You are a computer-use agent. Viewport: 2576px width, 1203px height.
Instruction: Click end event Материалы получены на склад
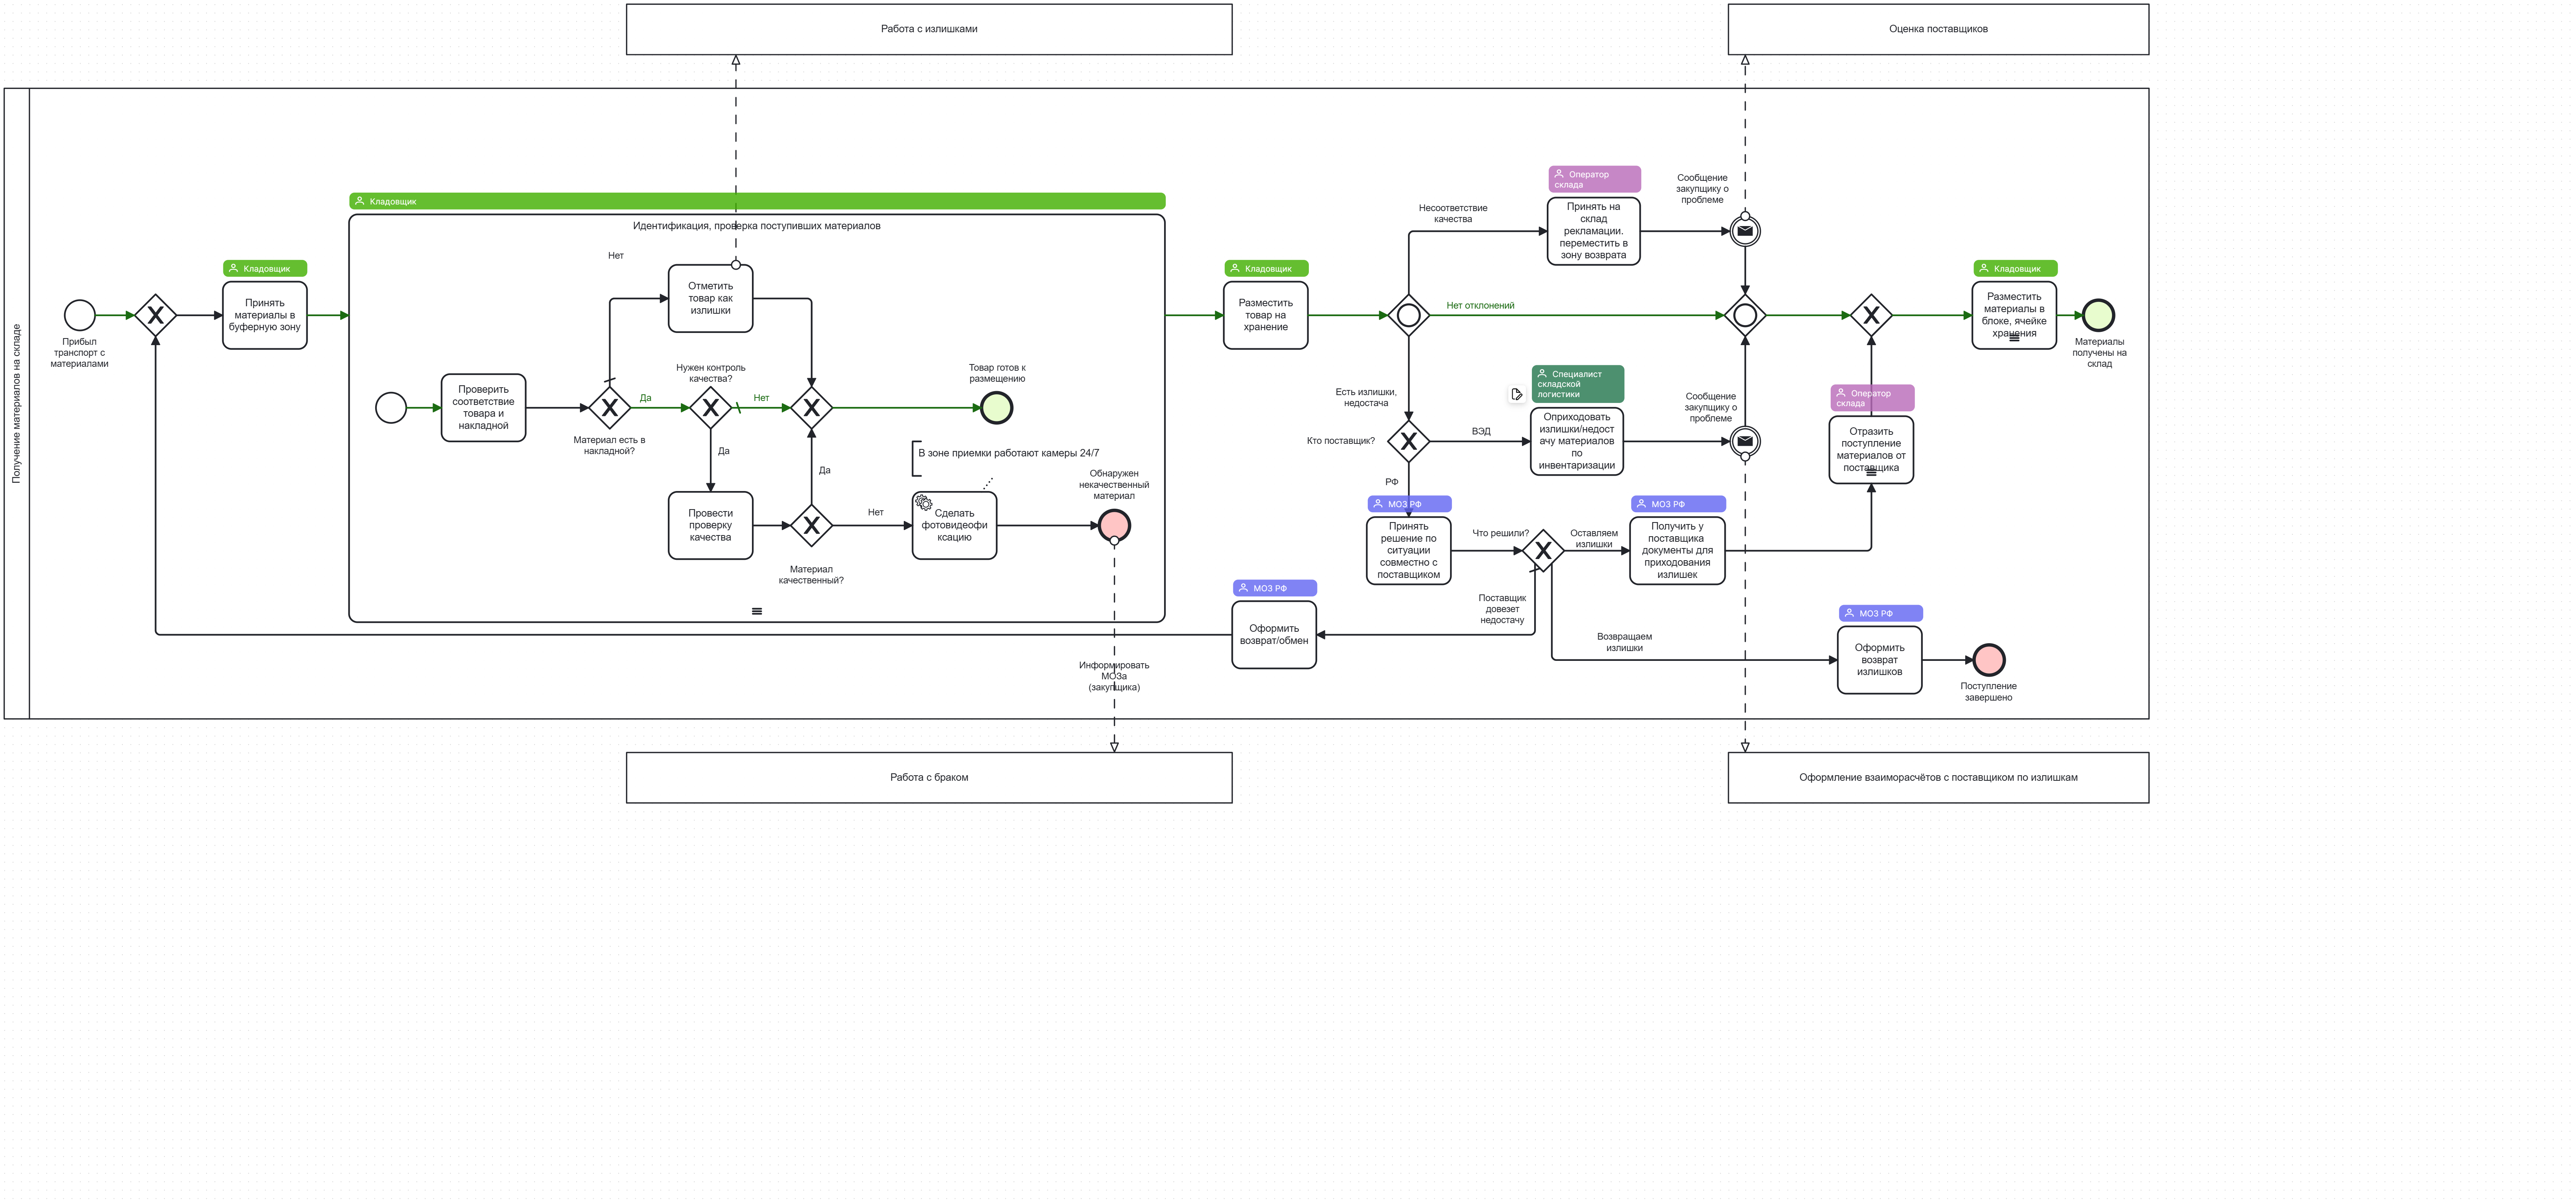(x=2098, y=315)
